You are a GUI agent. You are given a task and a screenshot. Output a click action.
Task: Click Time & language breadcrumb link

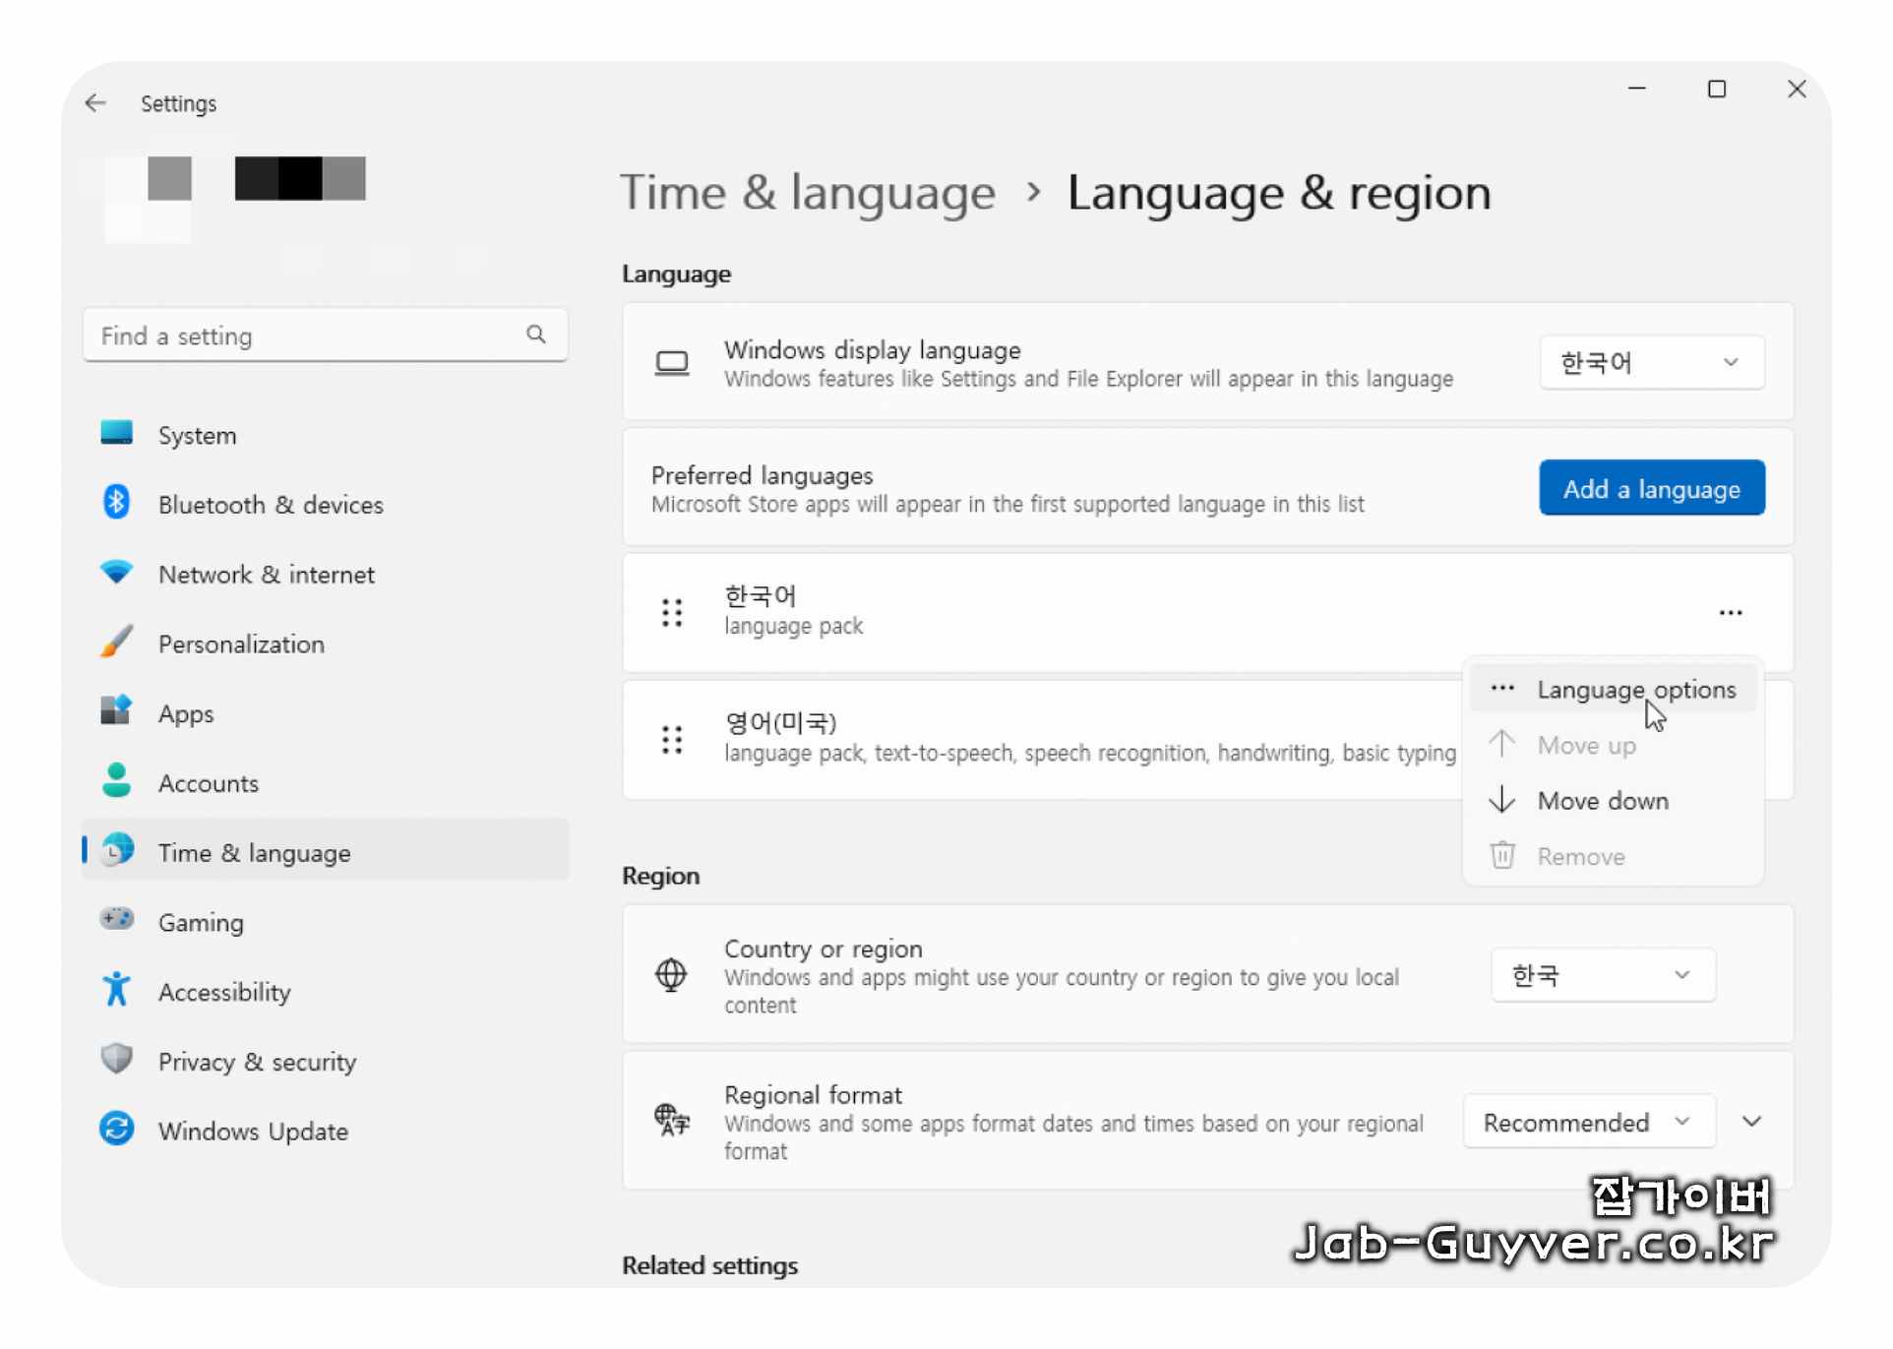(x=808, y=193)
